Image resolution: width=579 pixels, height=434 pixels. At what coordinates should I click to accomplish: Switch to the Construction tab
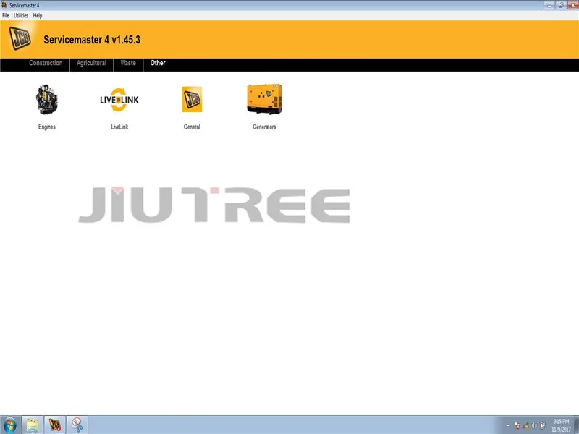click(46, 63)
